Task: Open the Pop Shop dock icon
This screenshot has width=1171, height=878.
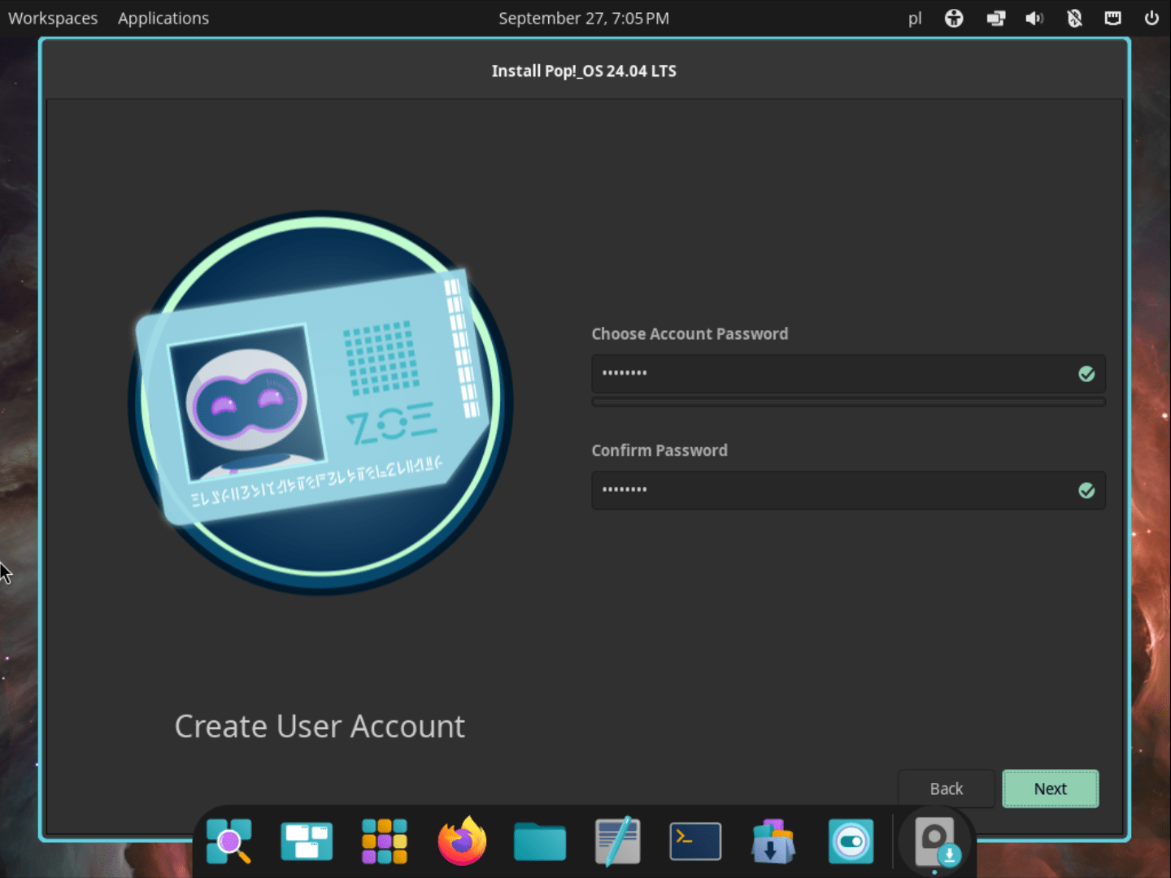Action: 773,841
